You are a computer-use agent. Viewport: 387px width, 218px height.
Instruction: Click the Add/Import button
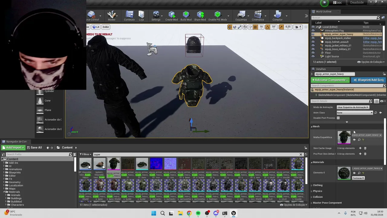[13, 147]
